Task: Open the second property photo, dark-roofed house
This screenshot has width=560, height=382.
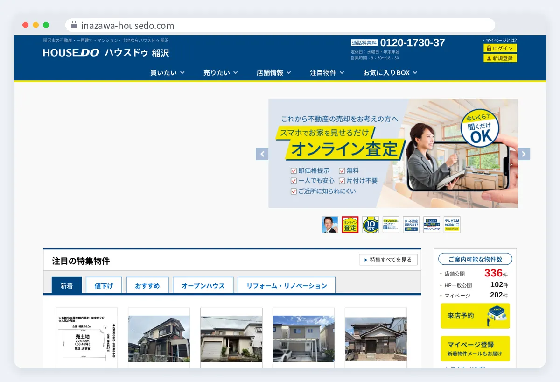Action: click(x=159, y=338)
